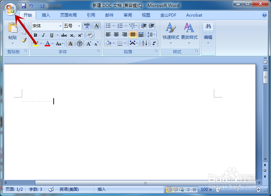Toggle underline formatting
The height and width of the screenshot is (196, 271).
coord(52,35)
